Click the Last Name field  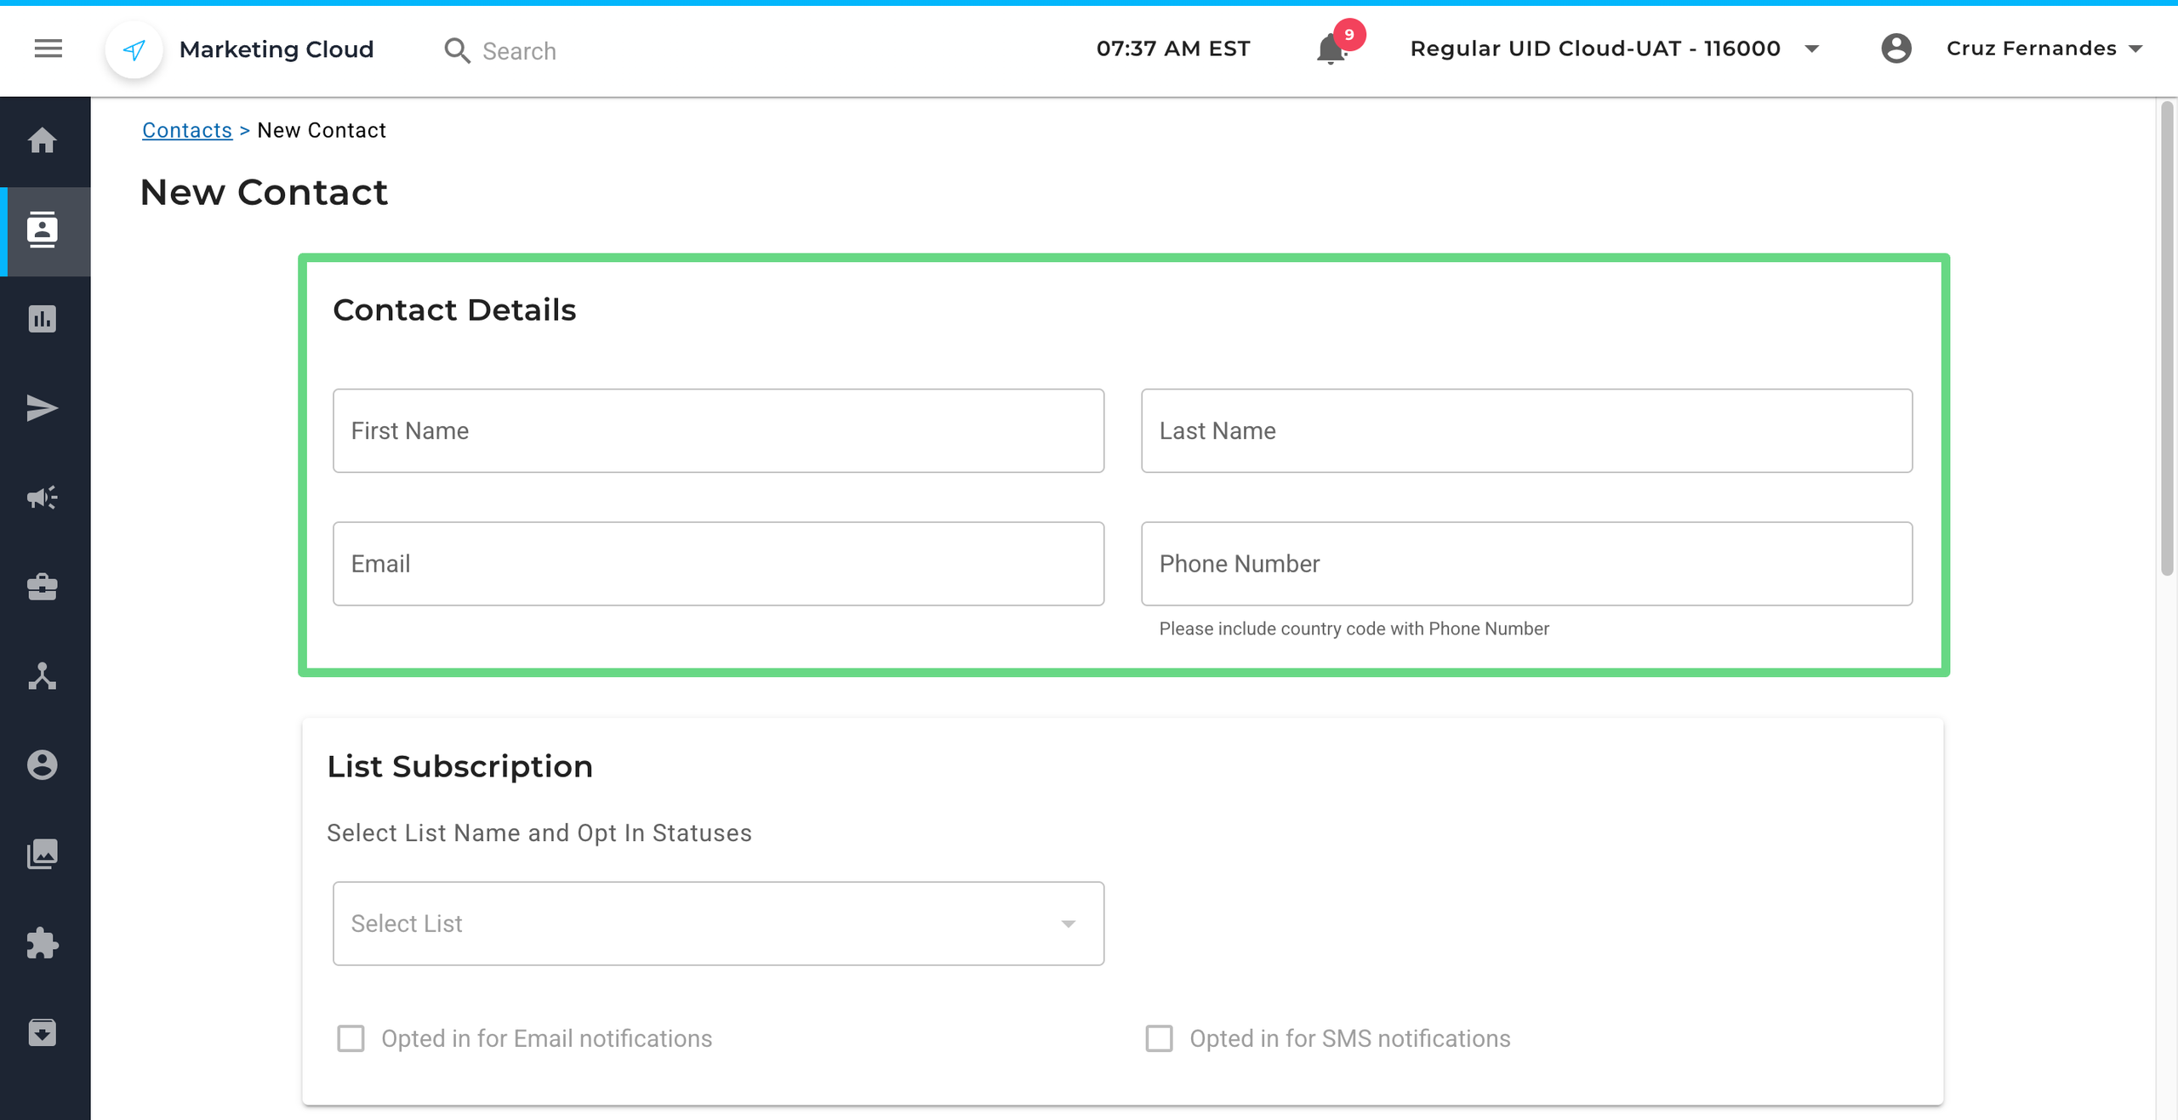coord(1526,431)
